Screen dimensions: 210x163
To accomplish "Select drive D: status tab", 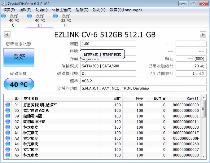I will tap(40, 20).
